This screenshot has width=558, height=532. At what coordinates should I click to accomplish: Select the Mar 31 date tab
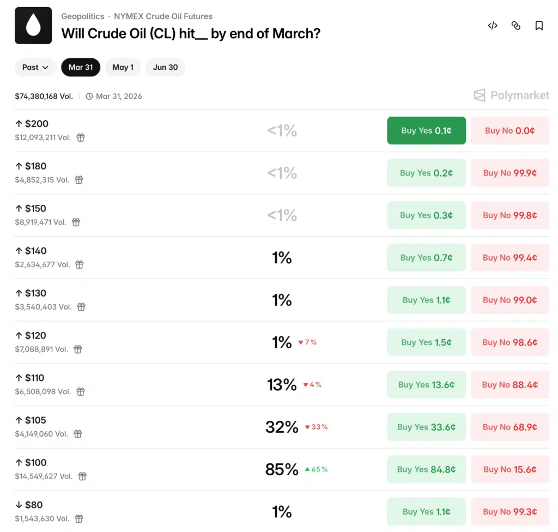click(x=81, y=68)
